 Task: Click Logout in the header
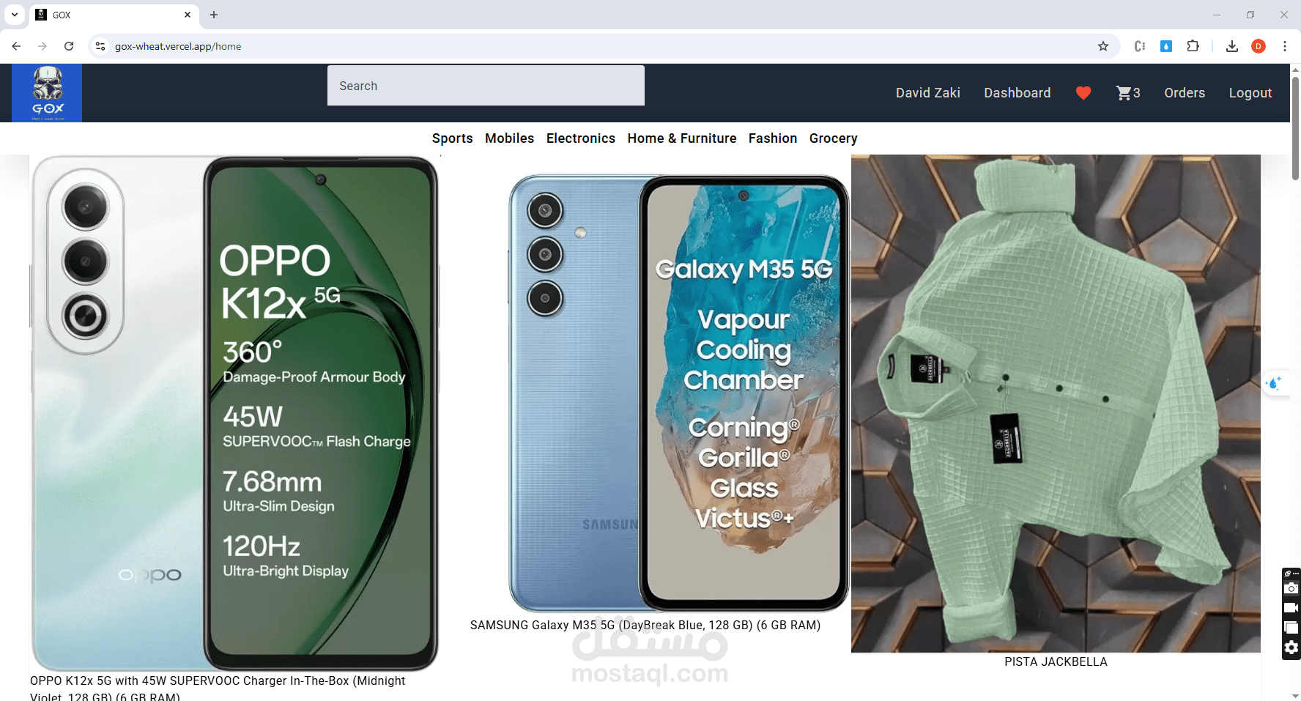1250,93
